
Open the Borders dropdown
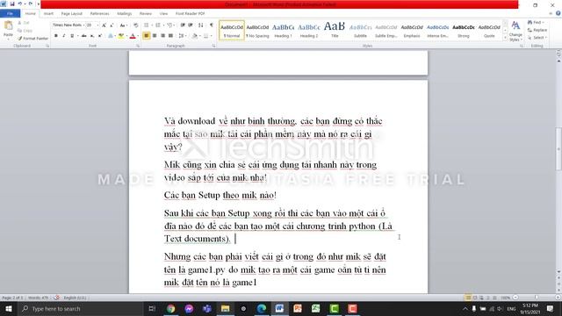coord(211,36)
